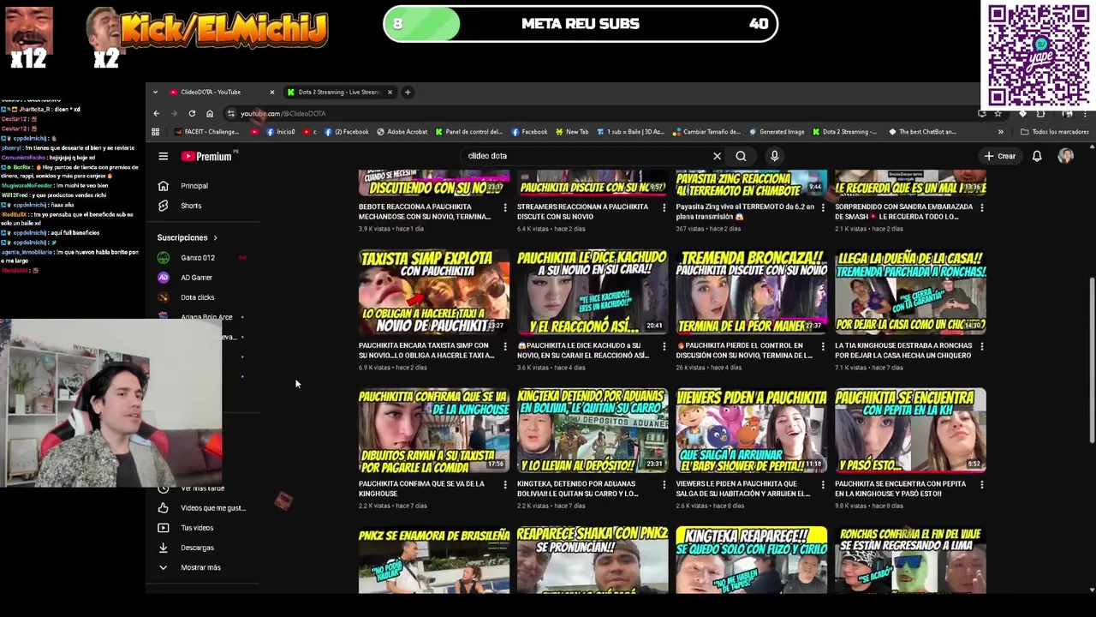This screenshot has width=1096, height=617.
Task: Open Adobe Acrobat bookmark
Action: [x=402, y=132]
